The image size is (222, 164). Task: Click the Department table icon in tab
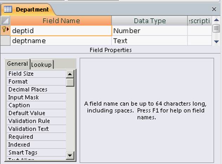coord(8,9)
